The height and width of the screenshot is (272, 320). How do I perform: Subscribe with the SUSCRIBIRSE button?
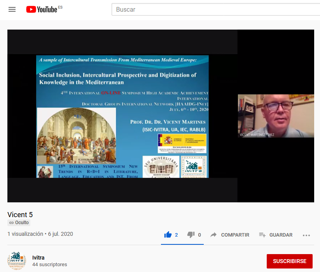click(x=289, y=261)
